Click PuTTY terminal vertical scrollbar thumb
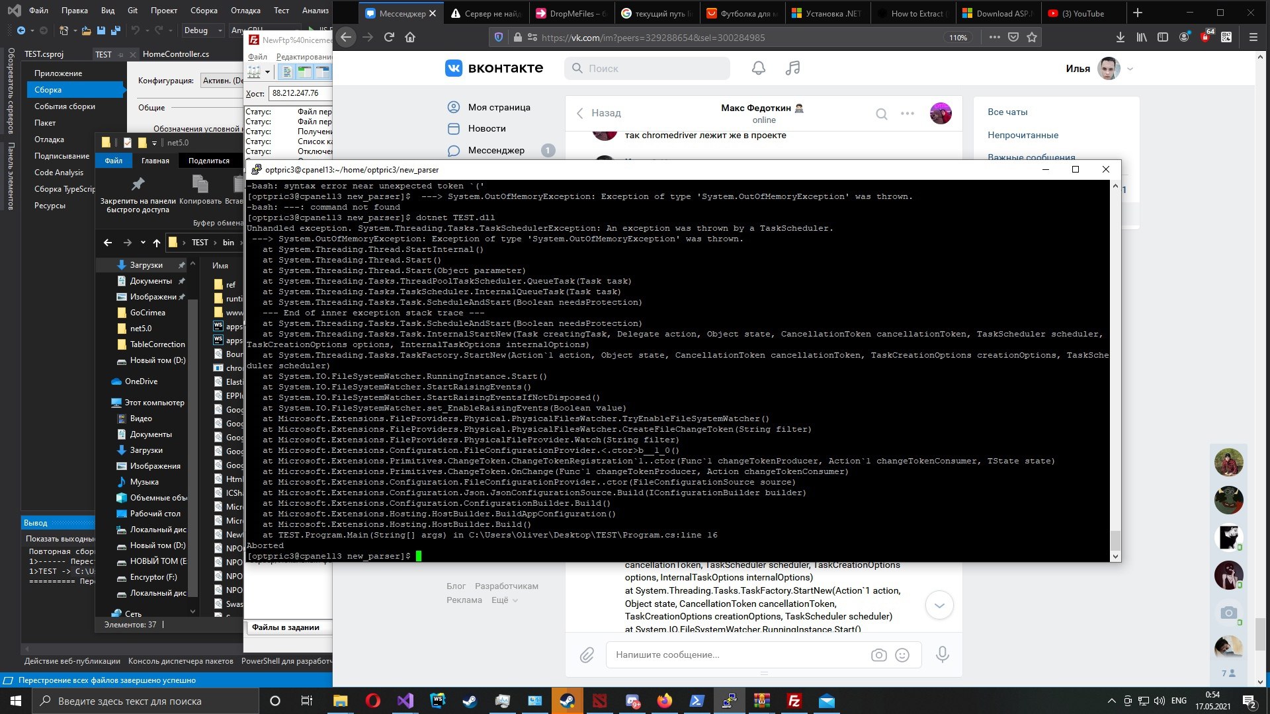Viewport: 1270px width, 714px height. [1115, 540]
